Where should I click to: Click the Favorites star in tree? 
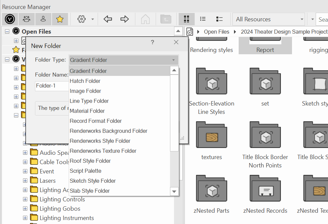click(16, 50)
